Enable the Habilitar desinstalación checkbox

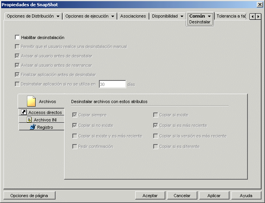pos(17,37)
